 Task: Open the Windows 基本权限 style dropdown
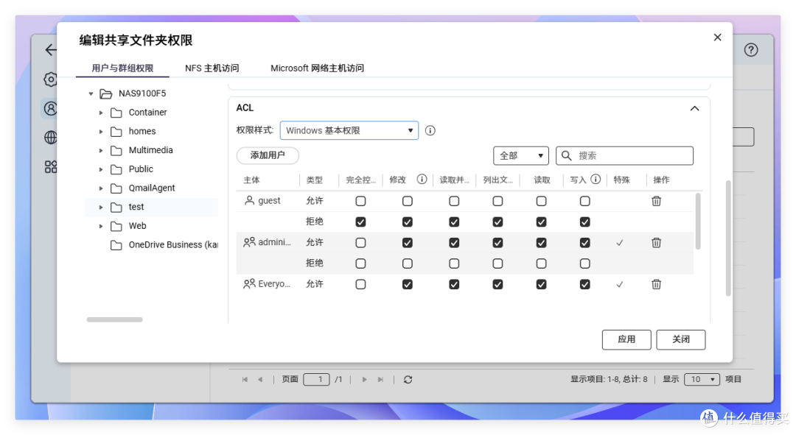pos(349,130)
